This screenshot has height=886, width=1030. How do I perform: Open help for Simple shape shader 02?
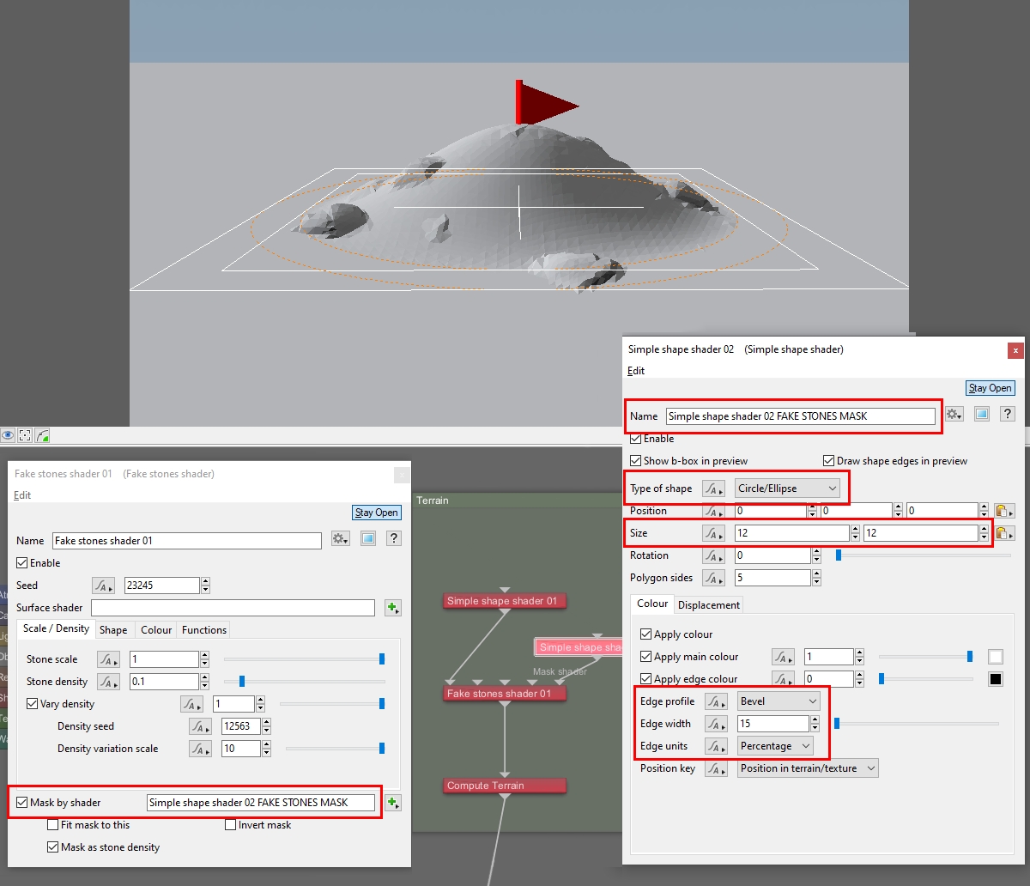click(x=1008, y=415)
